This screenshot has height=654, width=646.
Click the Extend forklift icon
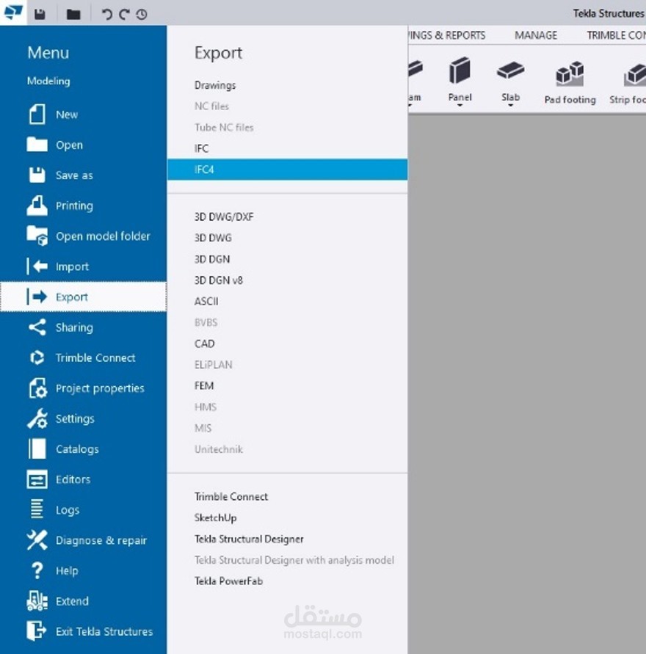37,600
